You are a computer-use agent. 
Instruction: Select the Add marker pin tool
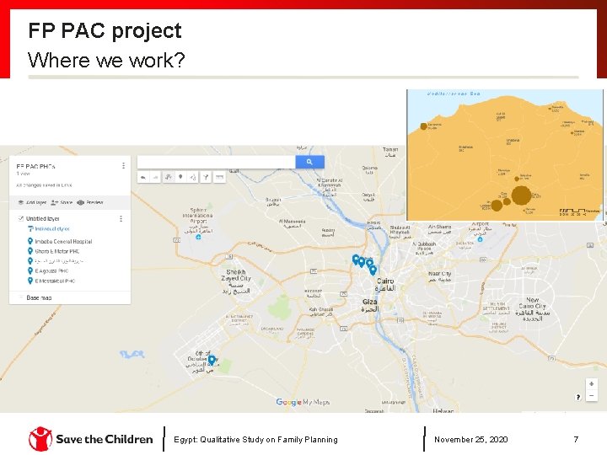[x=180, y=177]
